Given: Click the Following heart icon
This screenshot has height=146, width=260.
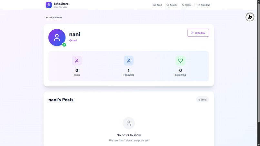Looking at the screenshot, I should [x=180, y=61].
